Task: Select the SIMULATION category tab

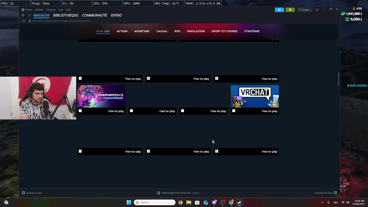Action: (196, 31)
